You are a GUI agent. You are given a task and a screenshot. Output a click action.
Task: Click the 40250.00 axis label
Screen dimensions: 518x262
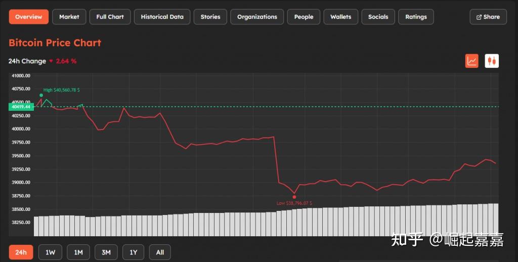pyautogui.click(x=21, y=116)
